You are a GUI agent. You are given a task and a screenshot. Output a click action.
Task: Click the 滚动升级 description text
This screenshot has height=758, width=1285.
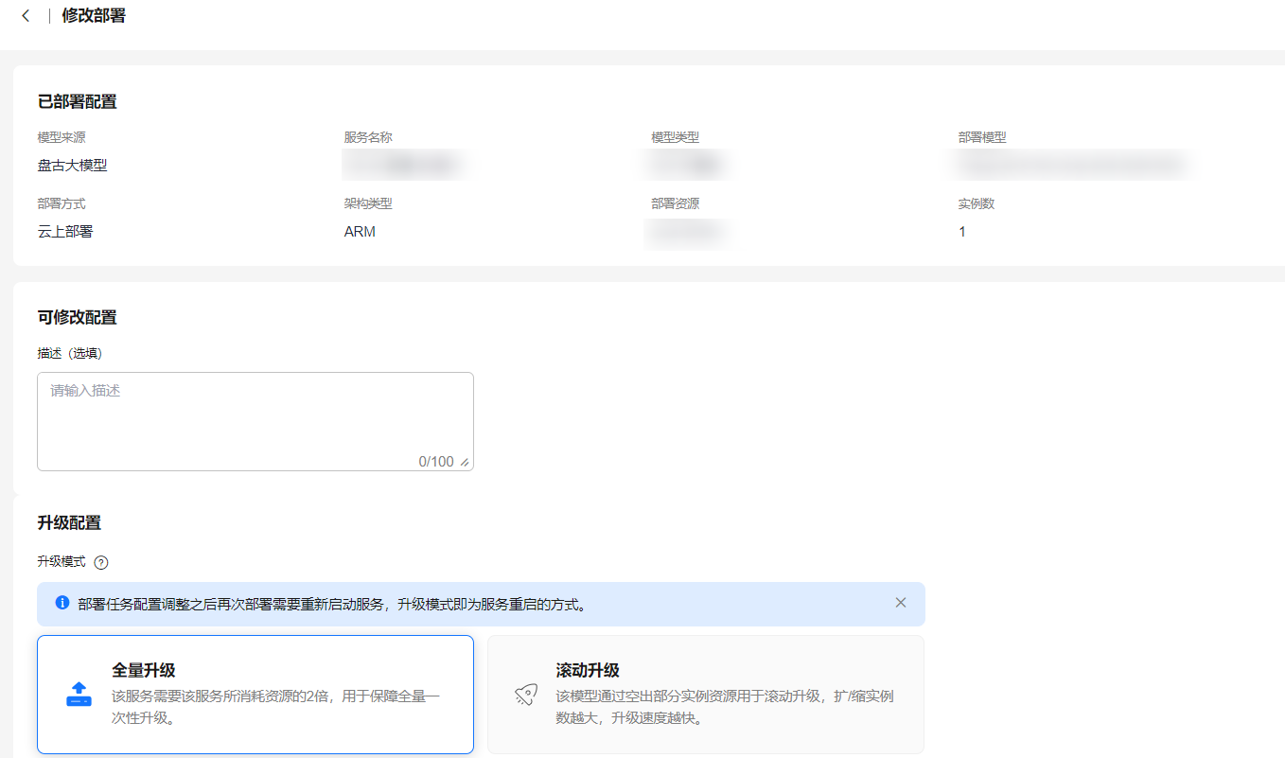tap(724, 707)
